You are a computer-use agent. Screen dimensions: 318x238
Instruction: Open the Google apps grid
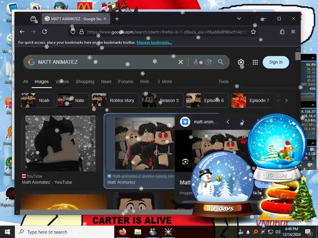[255, 62]
